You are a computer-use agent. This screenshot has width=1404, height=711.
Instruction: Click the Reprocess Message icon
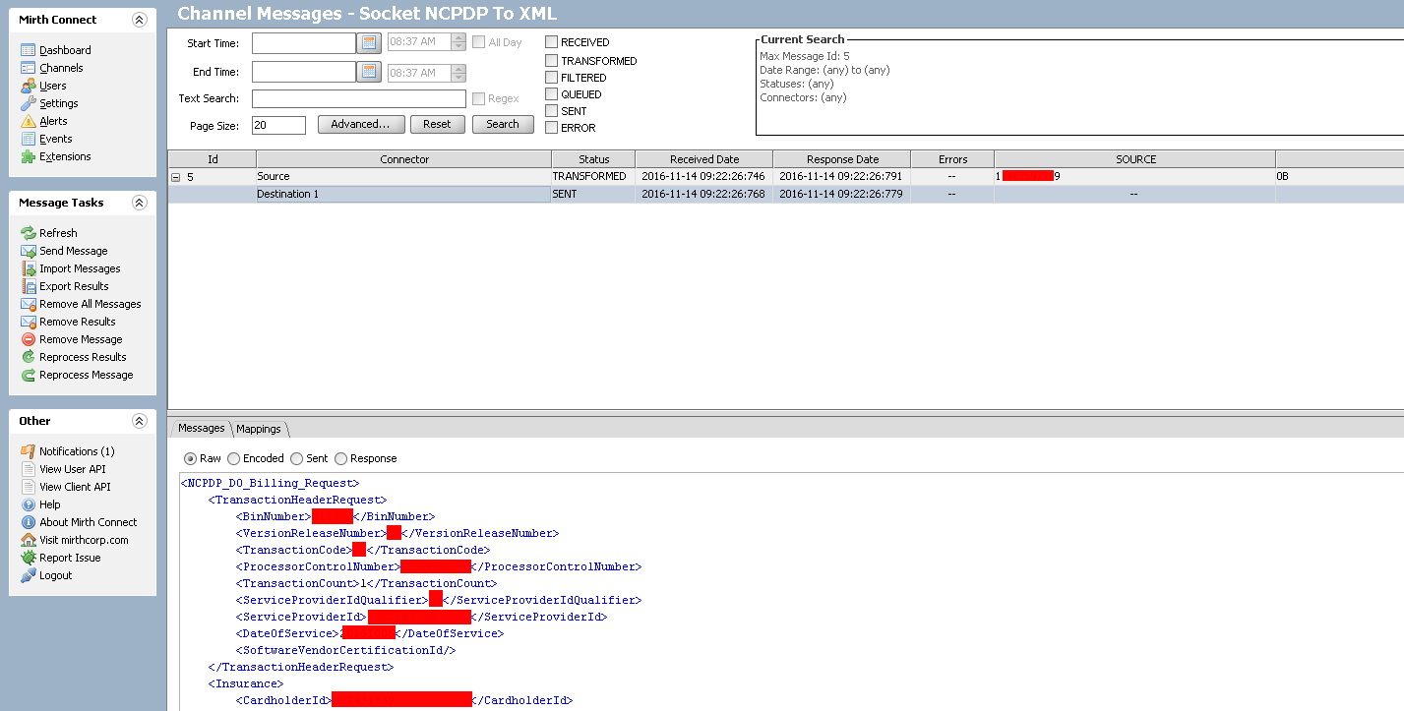point(29,375)
